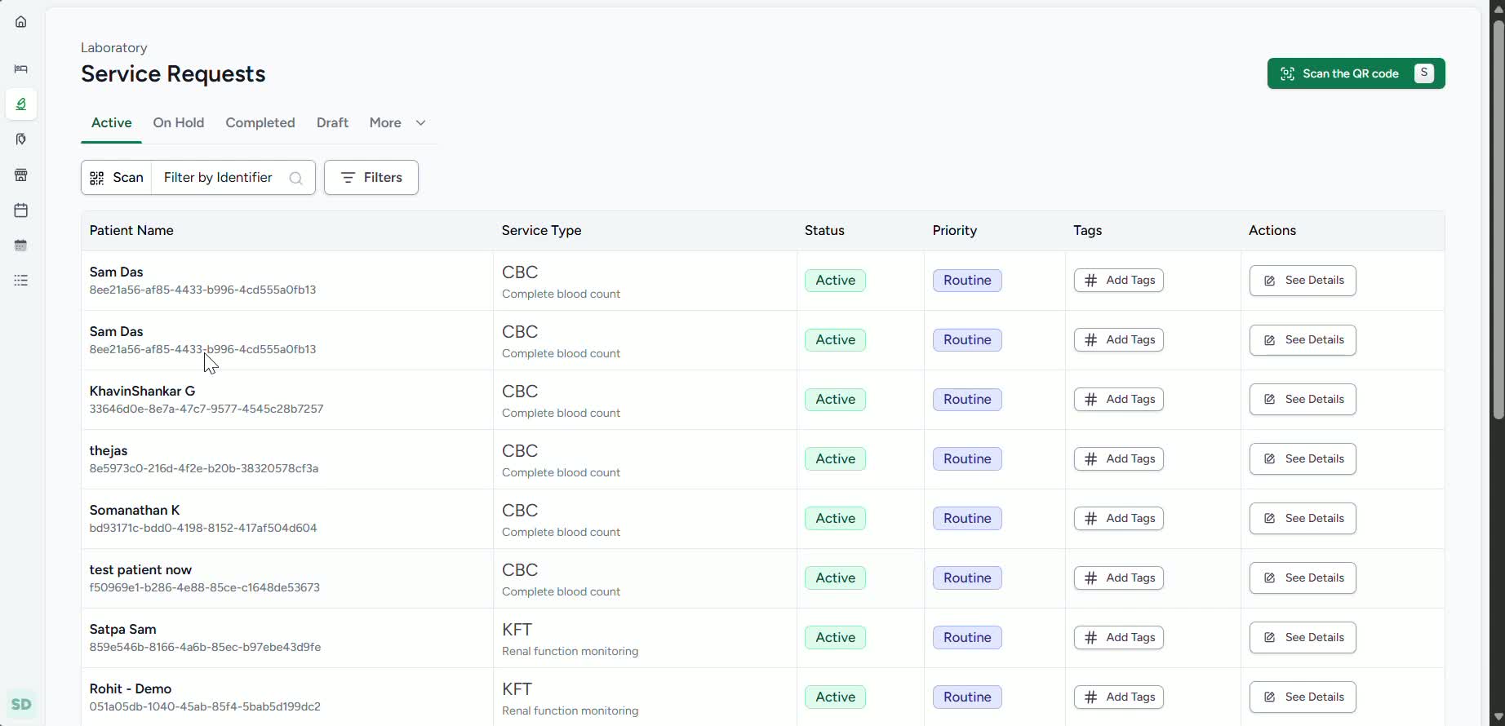Screen dimensions: 1505x726
Task: Open the SD user avatar
Action: point(21,705)
